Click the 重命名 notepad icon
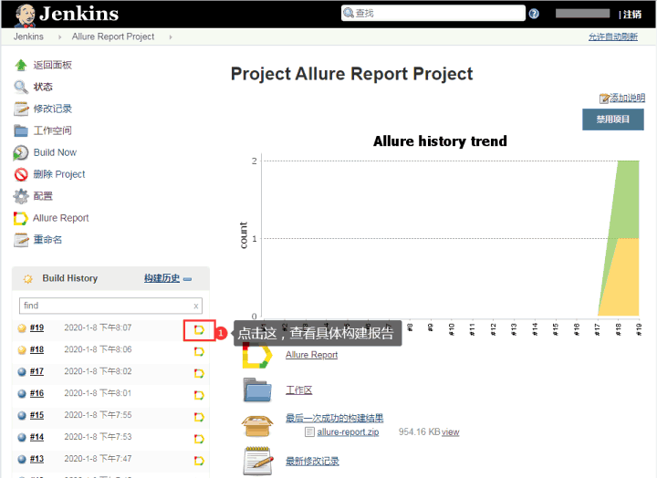Image resolution: width=657 pixels, height=478 pixels. point(21,240)
